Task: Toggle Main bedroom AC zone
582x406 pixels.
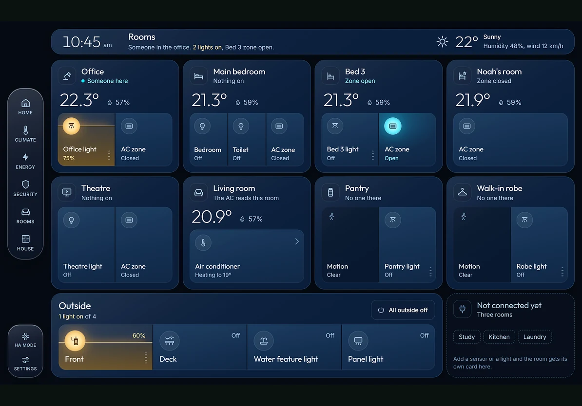Action: coord(285,139)
